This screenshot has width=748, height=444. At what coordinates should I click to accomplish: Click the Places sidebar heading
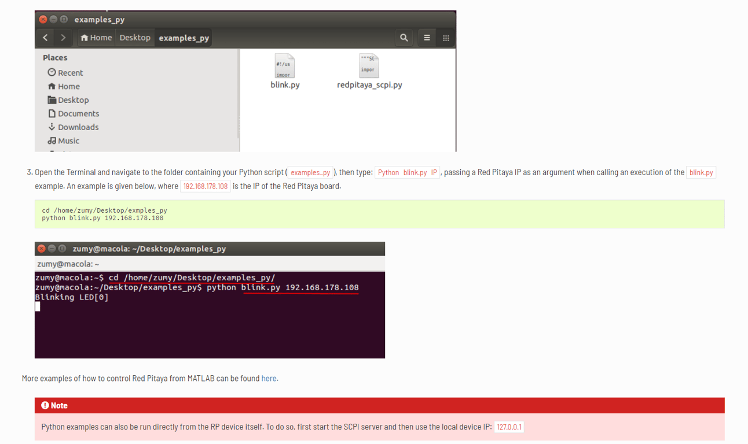(x=55, y=57)
